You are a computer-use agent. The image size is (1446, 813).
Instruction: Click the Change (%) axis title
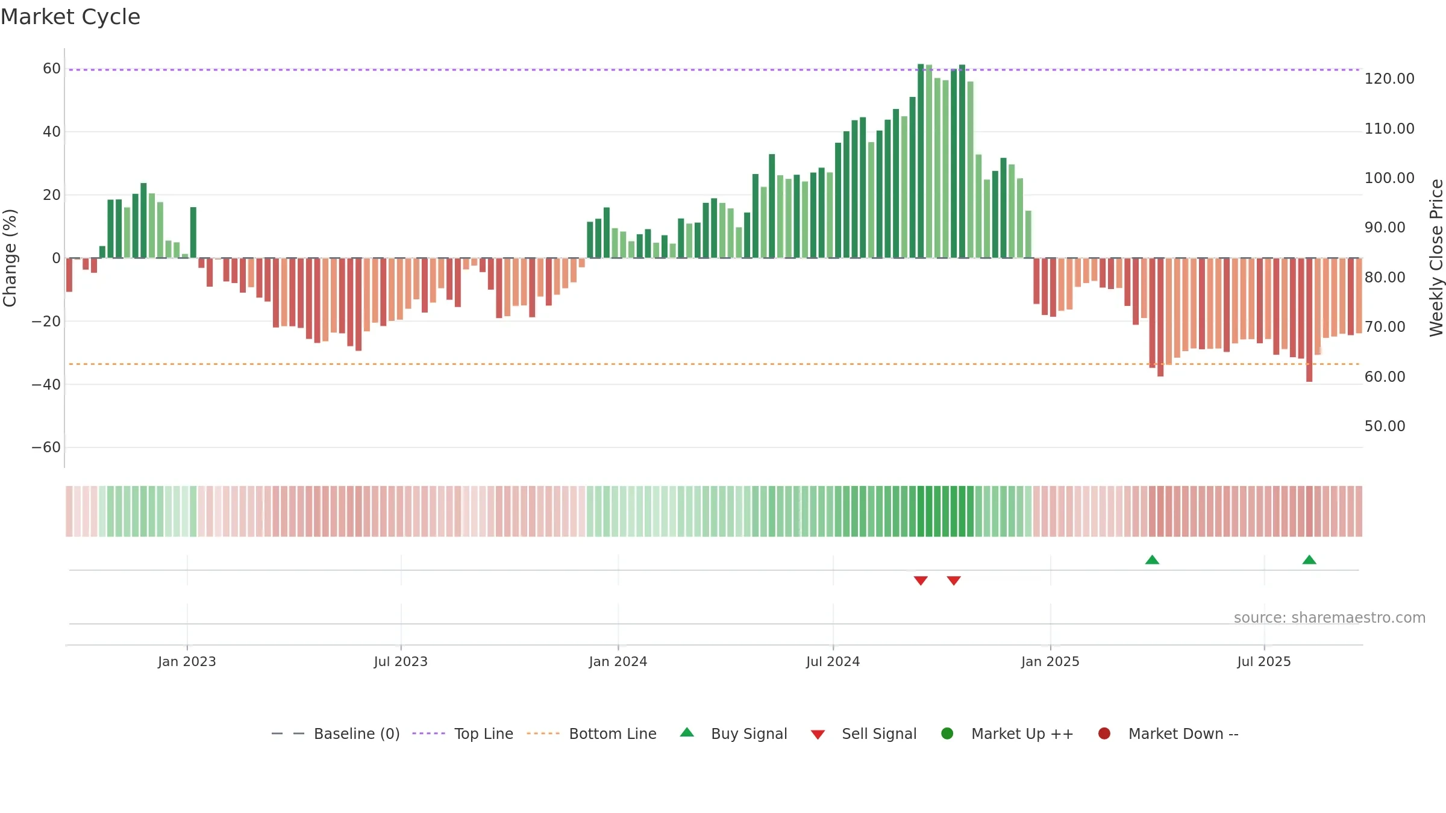point(10,258)
